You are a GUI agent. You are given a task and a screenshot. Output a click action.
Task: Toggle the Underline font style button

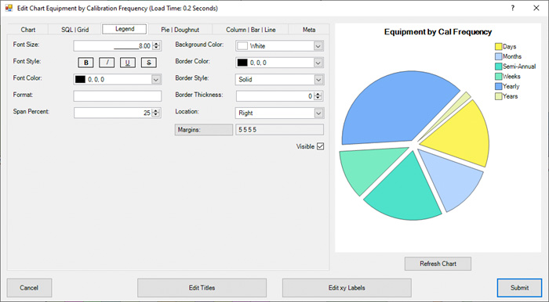pyautogui.click(x=128, y=63)
